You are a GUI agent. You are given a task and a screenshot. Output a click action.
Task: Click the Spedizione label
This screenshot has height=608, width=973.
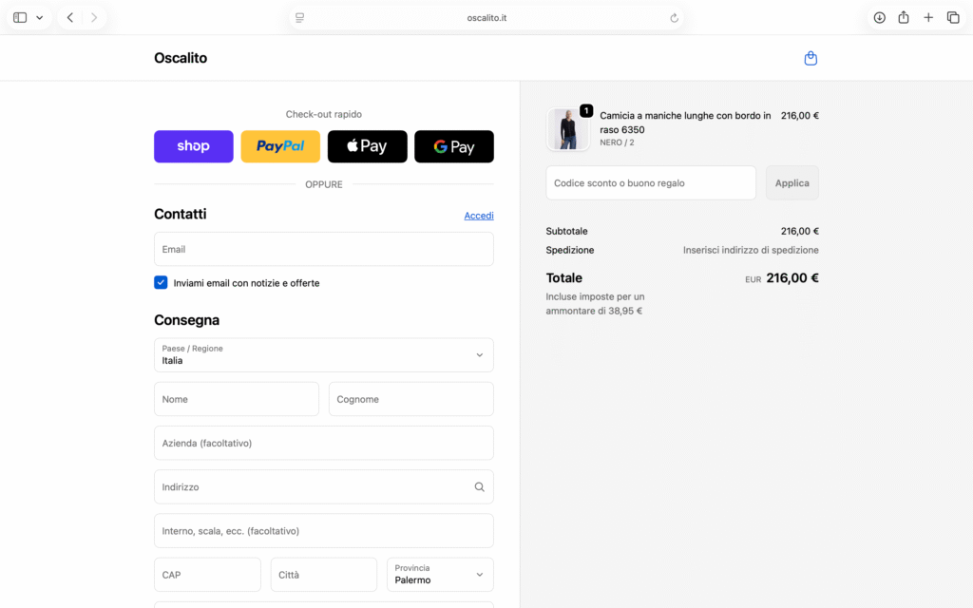tap(570, 250)
